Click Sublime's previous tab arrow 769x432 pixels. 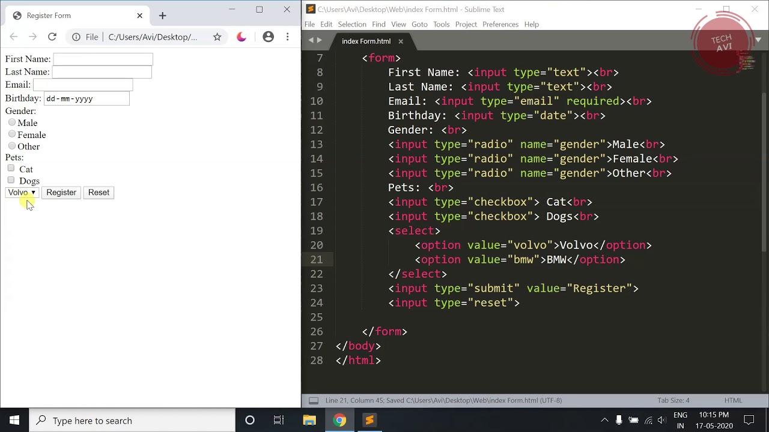click(x=311, y=40)
